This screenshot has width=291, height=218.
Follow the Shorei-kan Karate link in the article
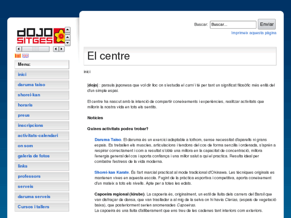112,172
